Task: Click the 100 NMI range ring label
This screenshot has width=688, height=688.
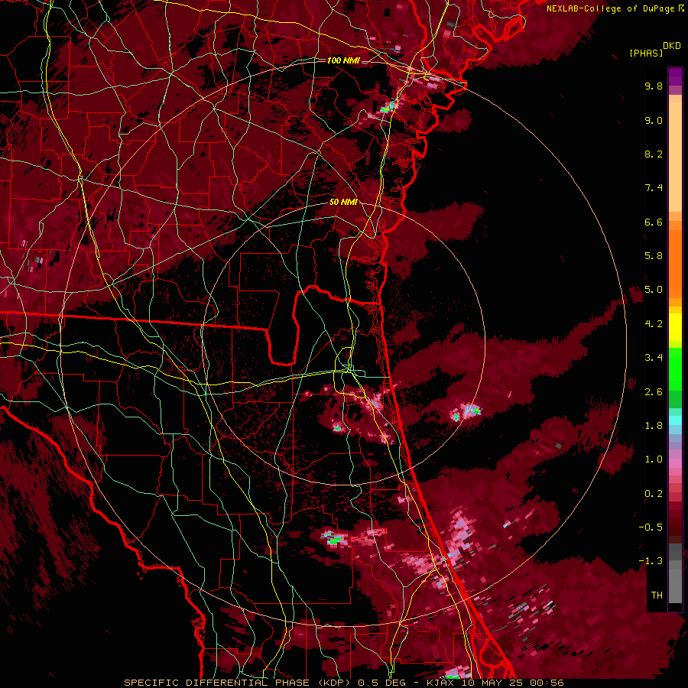Action: click(x=343, y=60)
